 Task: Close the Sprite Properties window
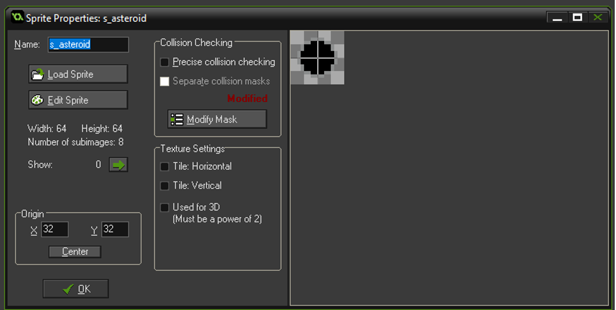[598, 17]
